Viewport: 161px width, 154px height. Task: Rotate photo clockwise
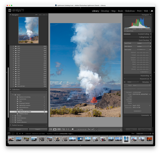(92, 129)
